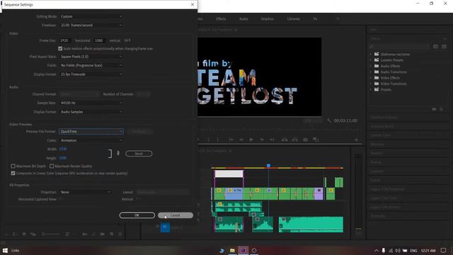The image size is (453, 255).
Task: Click the Export Frame camera icon
Action: click(305, 140)
